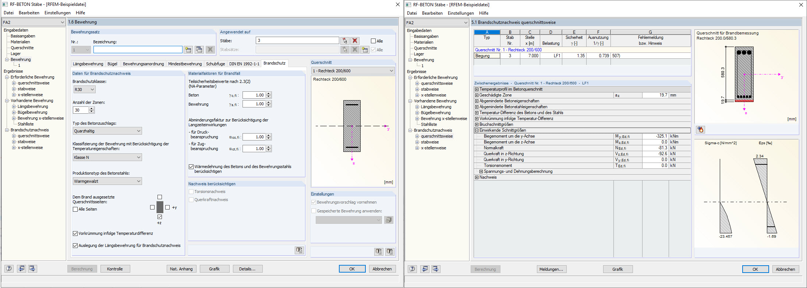
Task: Expand the Nachweis result row
Action: 477,177
